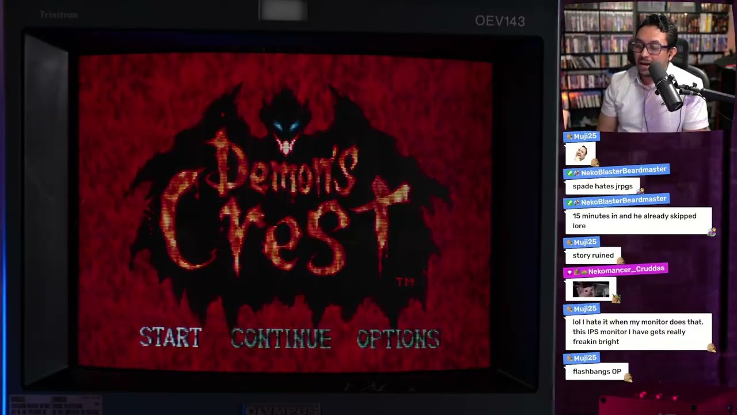
Task: Click the heart badge beside Nekomancer_Cruddas
Action: pos(569,271)
